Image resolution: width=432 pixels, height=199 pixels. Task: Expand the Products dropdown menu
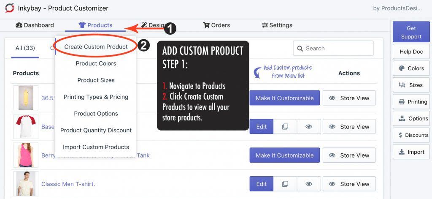pos(96,25)
